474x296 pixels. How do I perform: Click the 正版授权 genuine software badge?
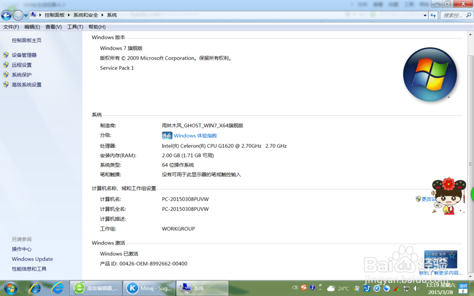441,259
